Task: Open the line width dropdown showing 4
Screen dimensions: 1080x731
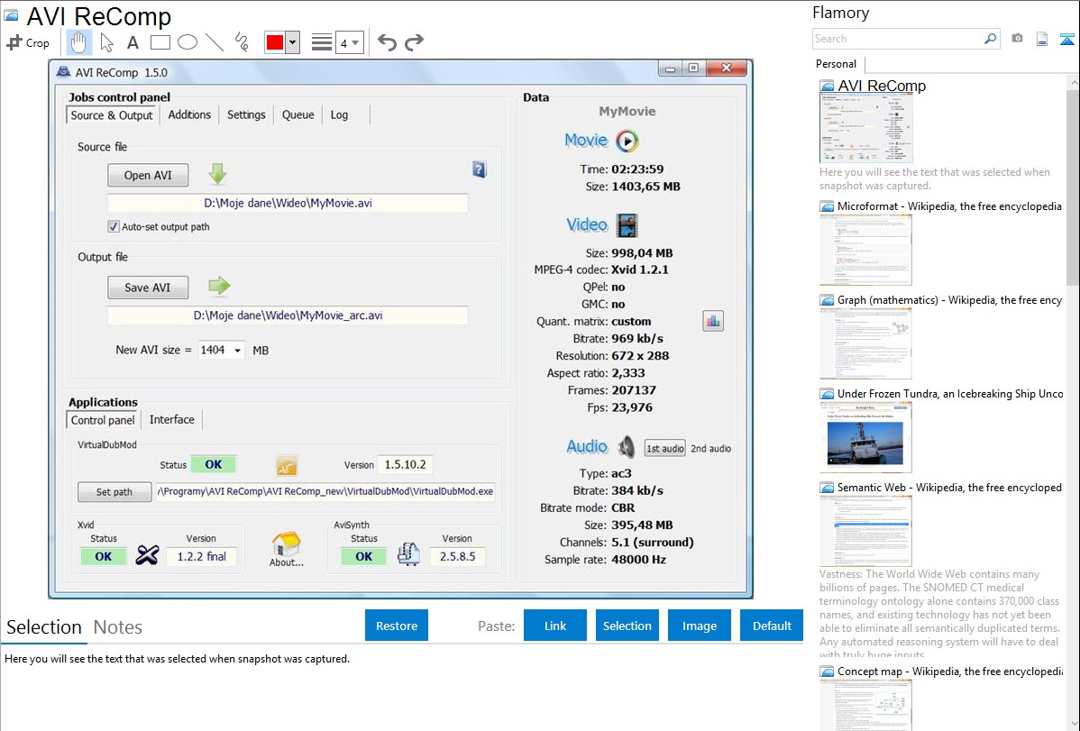Action: tap(349, 42)
